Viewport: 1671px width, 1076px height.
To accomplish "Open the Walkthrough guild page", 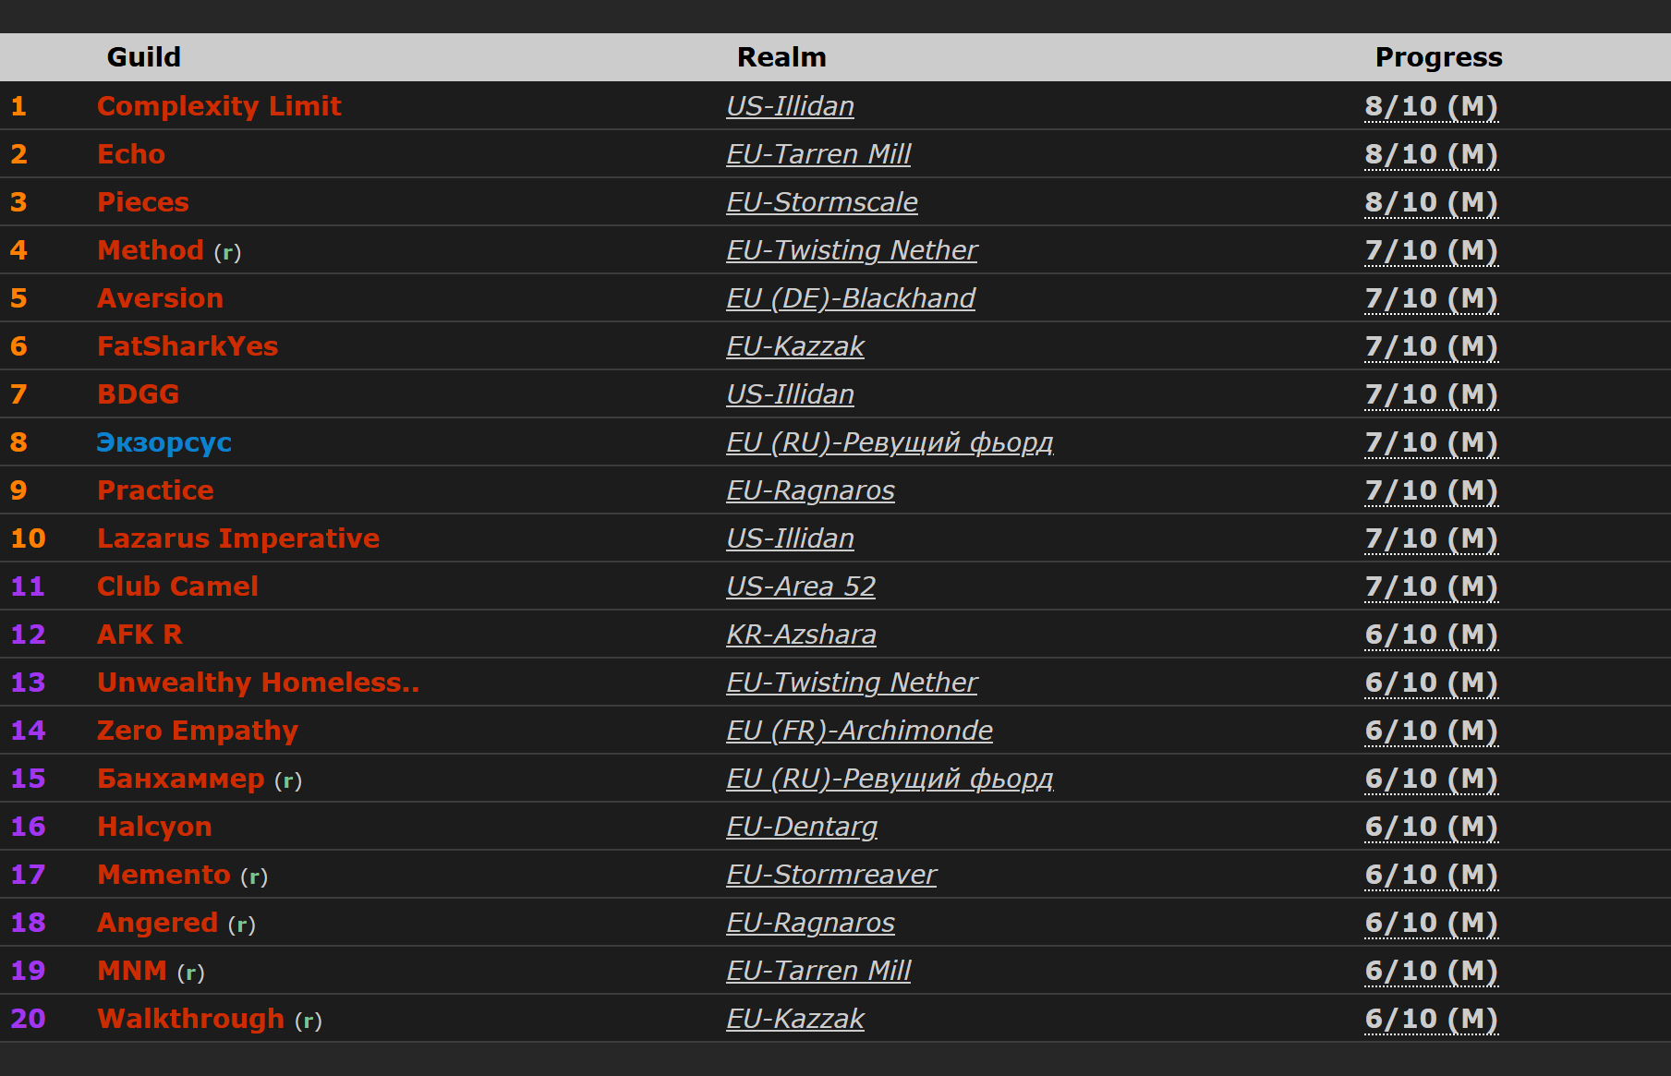I will point(190,1019).
